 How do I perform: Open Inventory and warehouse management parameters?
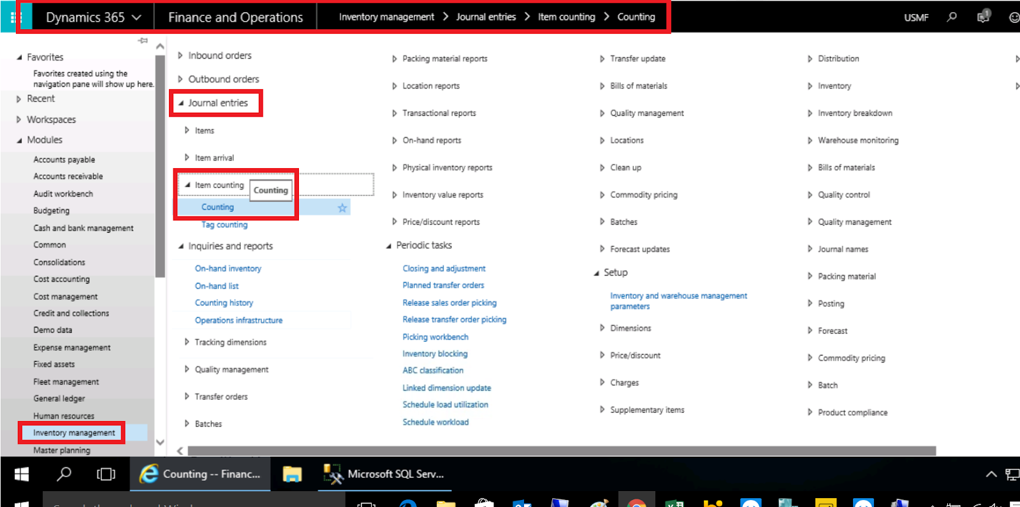(678, 301)
